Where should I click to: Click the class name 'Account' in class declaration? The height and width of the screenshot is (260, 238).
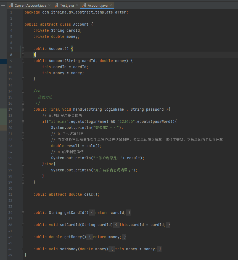click(81, 24)
